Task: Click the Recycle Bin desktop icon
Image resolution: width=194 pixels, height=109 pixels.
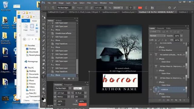Action: [5, 6]
